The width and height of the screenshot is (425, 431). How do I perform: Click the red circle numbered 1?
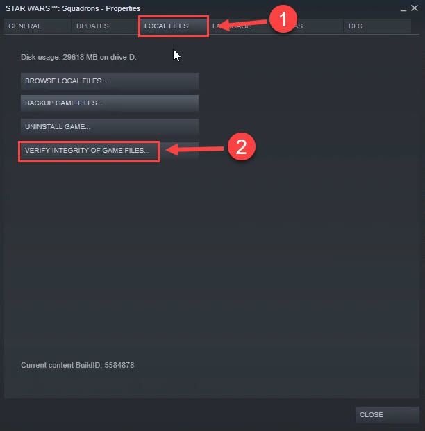coord(283,19)
